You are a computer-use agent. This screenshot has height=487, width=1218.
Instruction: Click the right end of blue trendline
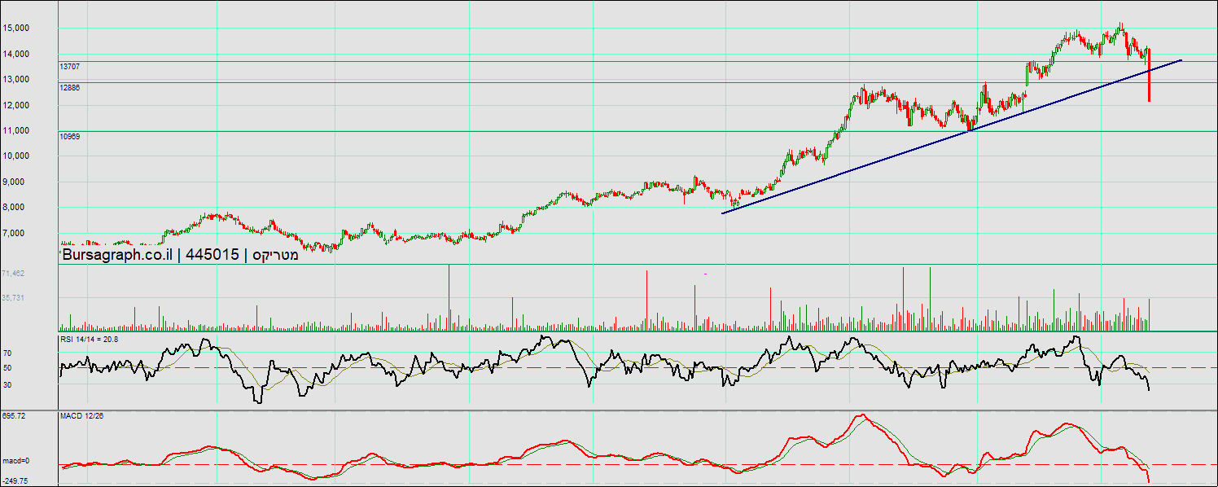click(x=1181, y=60)
